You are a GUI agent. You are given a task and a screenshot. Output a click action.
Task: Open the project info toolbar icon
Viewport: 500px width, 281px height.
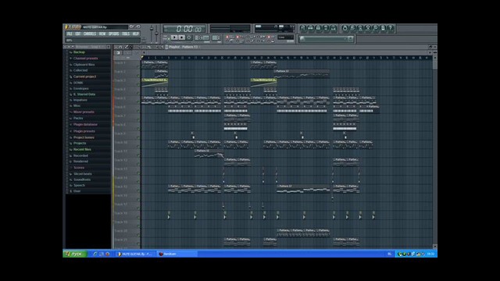pyautogui.click(x=383, y=28)
